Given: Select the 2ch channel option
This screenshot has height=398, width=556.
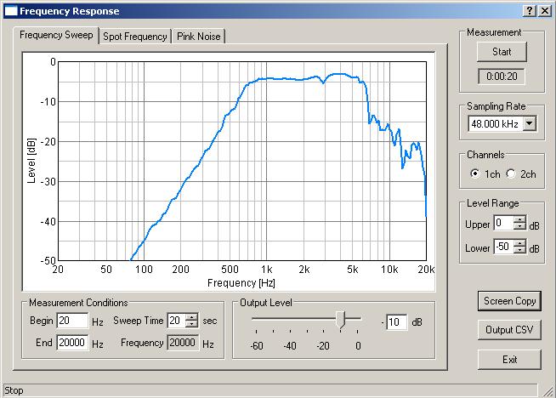Looking at the screenshot, I should [511, 173].
